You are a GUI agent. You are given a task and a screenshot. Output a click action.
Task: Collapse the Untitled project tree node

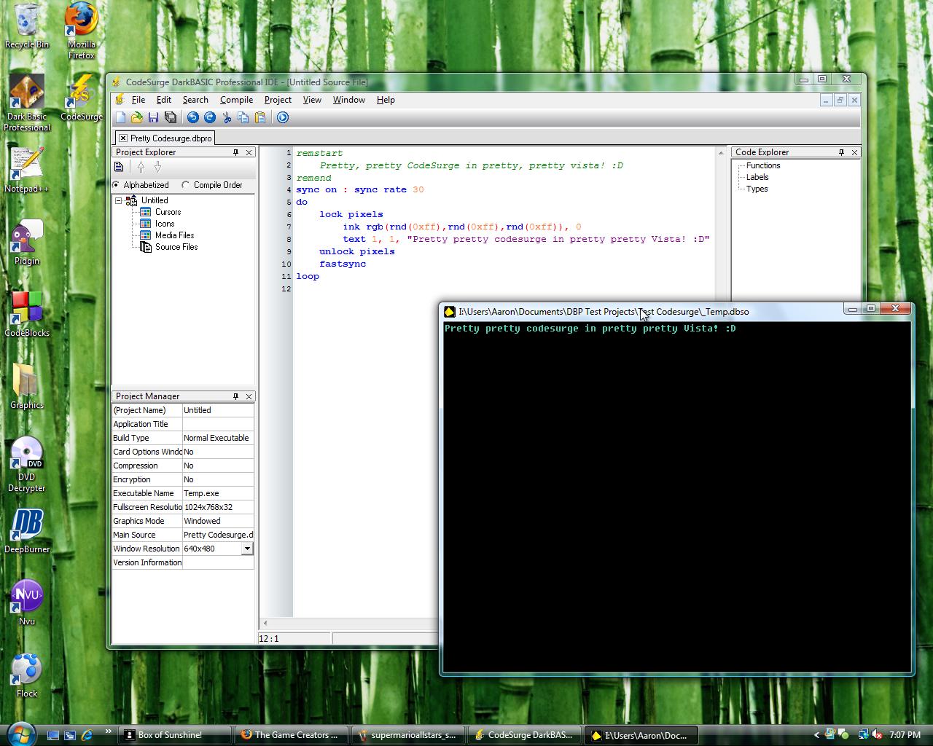pyautogui.click(x=118, y=200)
